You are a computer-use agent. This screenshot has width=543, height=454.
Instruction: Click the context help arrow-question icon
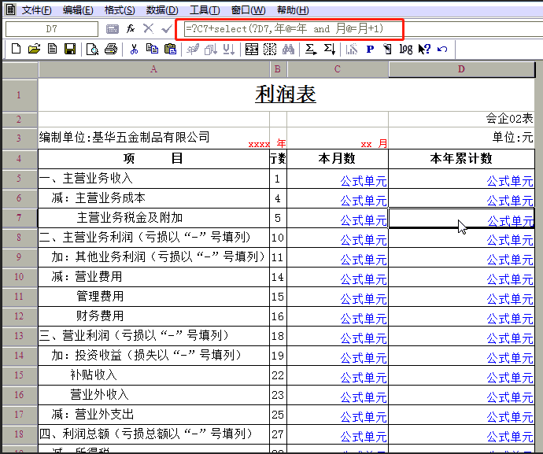point(424,49)
